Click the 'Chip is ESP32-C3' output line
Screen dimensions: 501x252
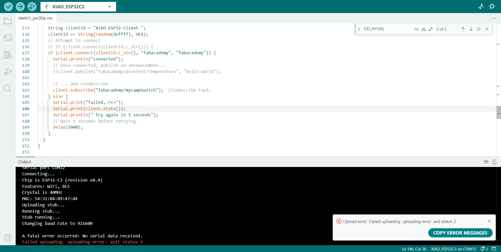click(62, 180)
